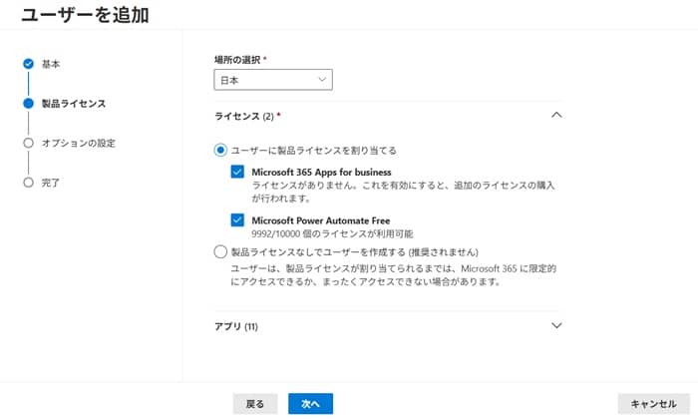
Task: Open the 場所の選択 dropdown showing 日本
Action: (273, 80)
